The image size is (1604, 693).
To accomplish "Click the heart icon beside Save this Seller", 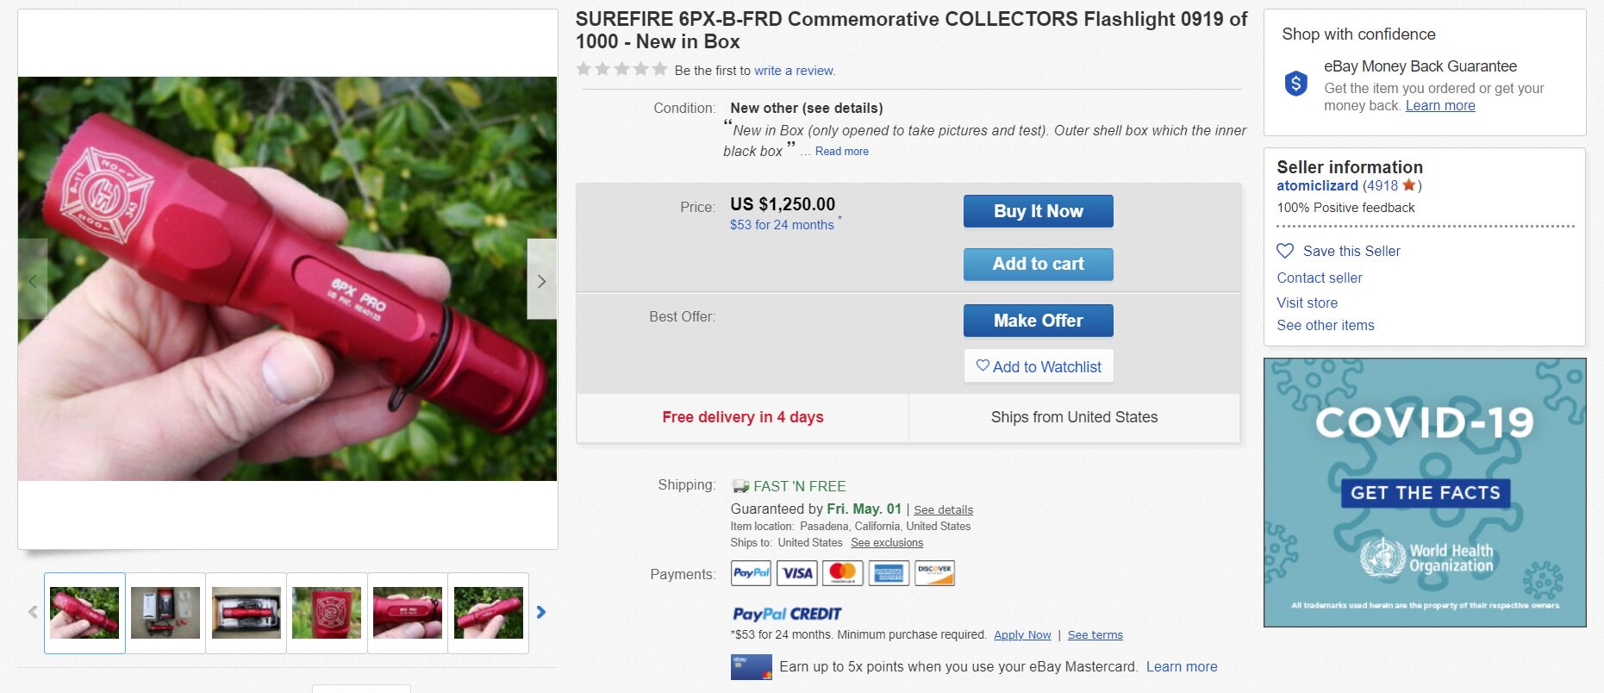I will [x=1285, y=251].
